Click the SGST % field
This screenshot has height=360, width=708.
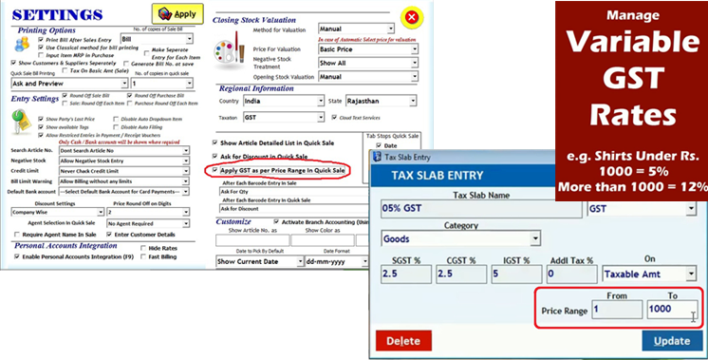click(x=406, y=275)
